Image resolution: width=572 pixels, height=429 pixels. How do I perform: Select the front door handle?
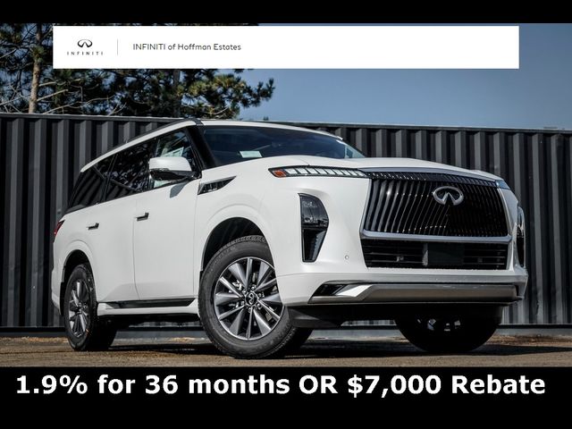click(142, 216)
